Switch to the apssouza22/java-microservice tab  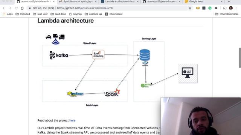point(162,1)
